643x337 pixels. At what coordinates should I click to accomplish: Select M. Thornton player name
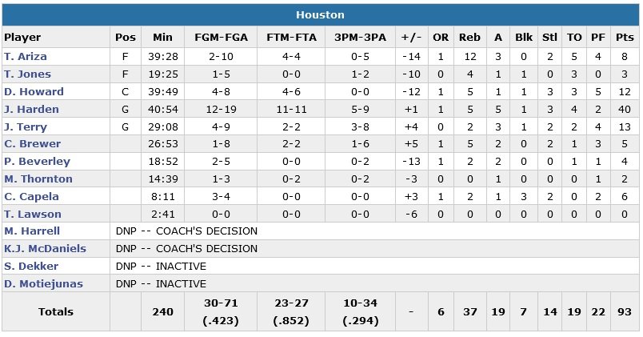click(38, 179)
